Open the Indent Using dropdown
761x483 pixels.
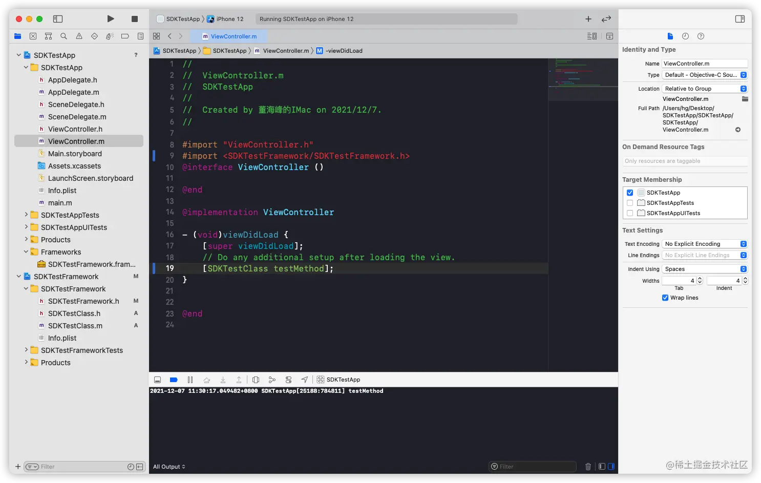click(705, 269)
